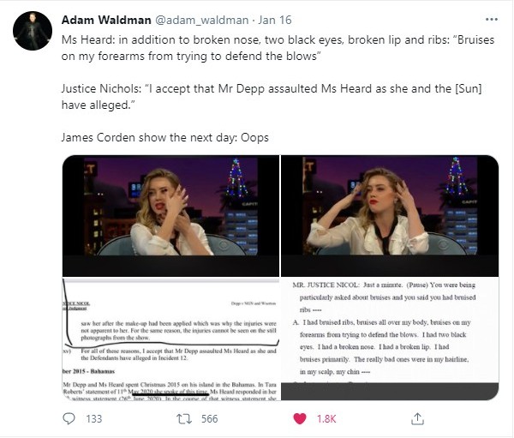Click the "James Corden show" tweet line

point(164,137)
